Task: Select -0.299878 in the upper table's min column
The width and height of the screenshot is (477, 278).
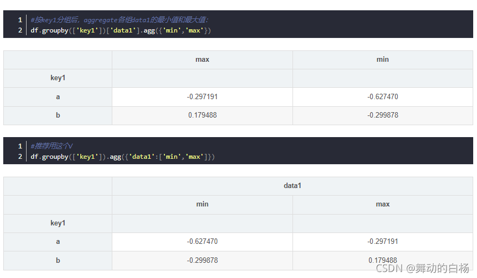Action: click(383, 115)
